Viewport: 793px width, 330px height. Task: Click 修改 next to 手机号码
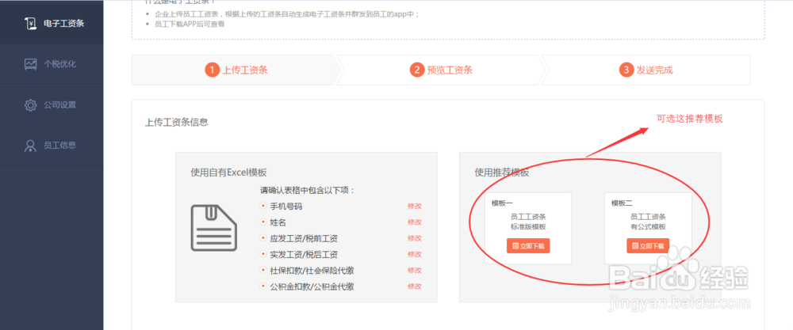click(x=415, y=206)
